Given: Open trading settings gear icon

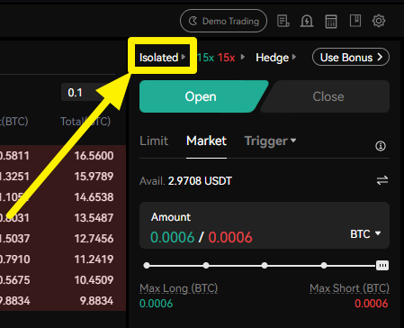Looking at the screenshot, I should point(379,21).
